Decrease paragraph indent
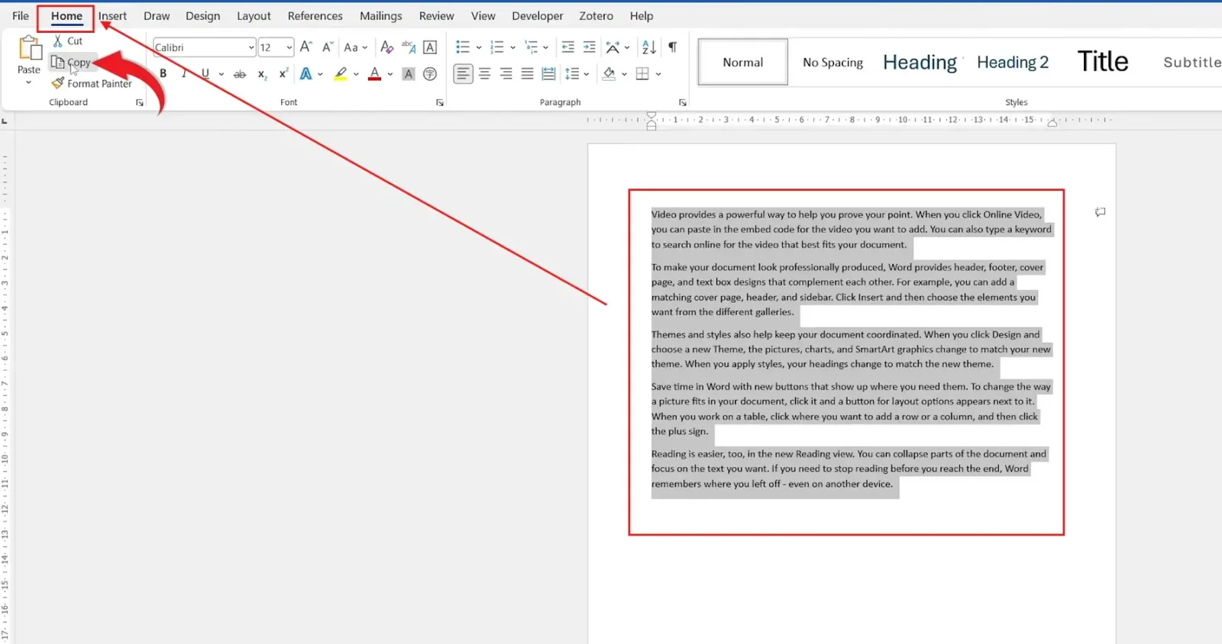 click(x=568, y=47)
